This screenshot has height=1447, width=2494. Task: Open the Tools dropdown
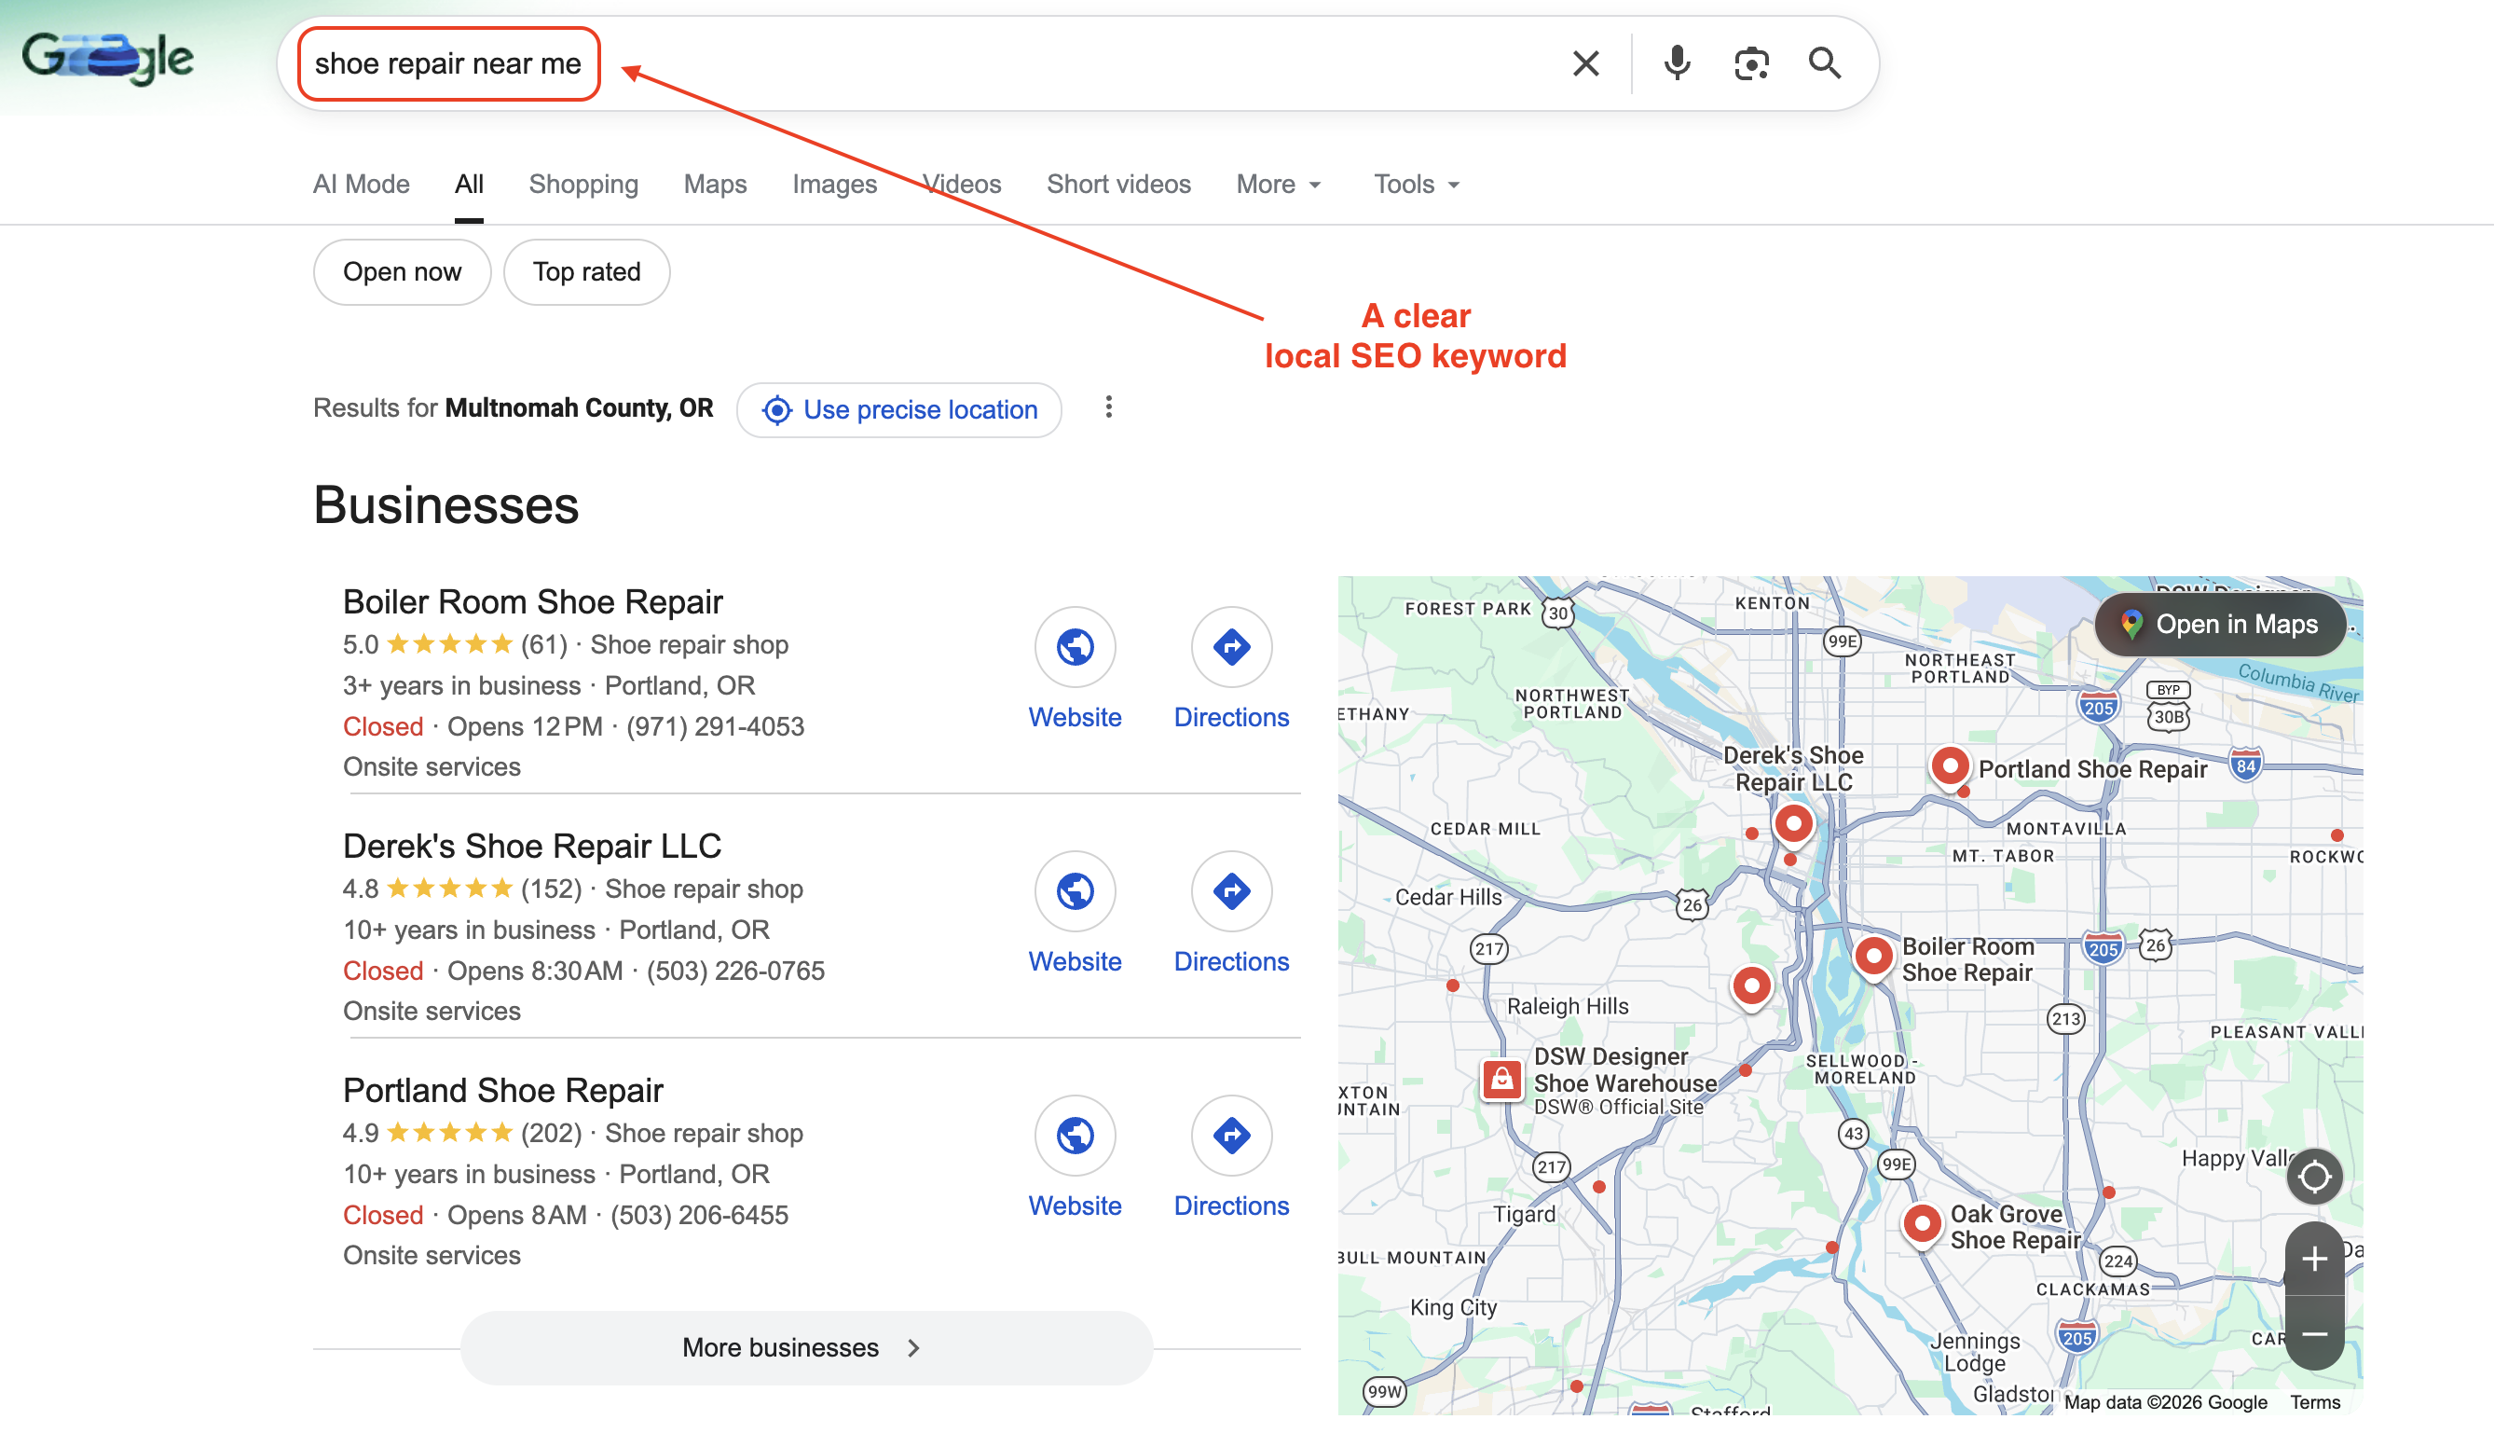[x=1414, y=184]
